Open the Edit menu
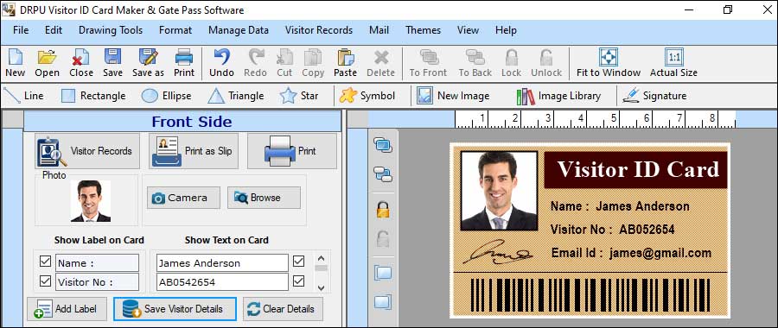This screenshot has width=778, height=328. point(54,30)
